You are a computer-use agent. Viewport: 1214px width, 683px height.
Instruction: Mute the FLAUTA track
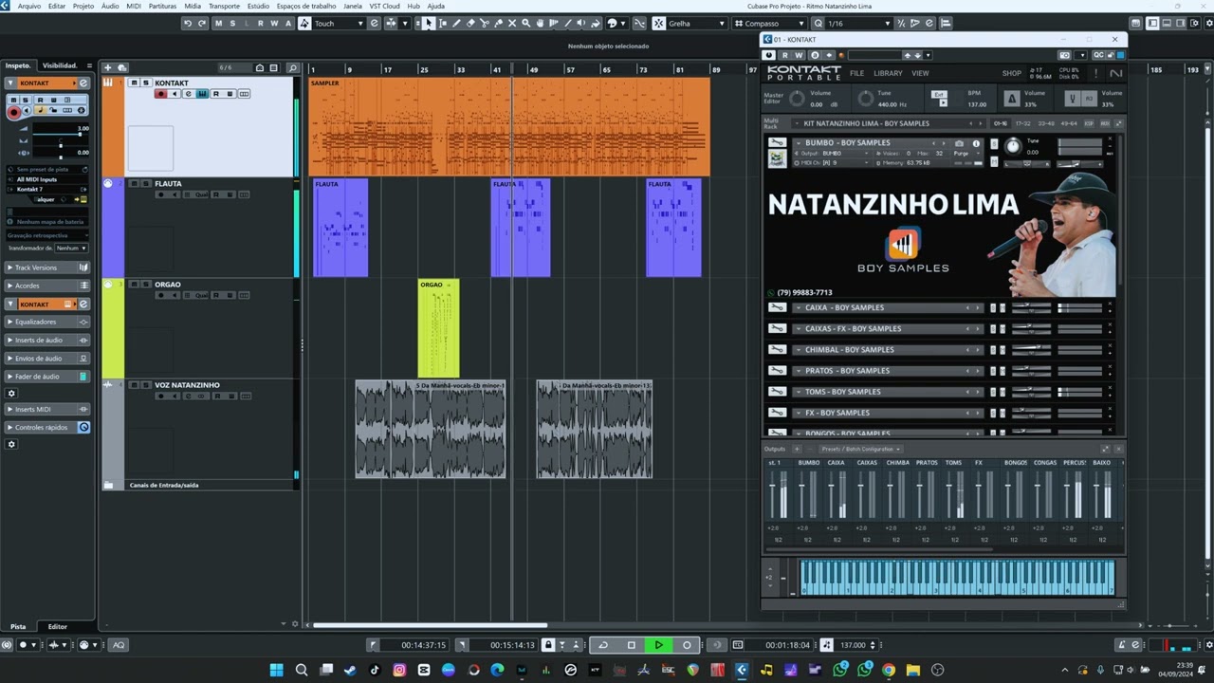click(x=134, y=183)
